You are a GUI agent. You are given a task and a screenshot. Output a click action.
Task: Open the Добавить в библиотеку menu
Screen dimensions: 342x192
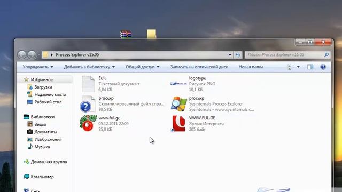[x=89, y=67]
